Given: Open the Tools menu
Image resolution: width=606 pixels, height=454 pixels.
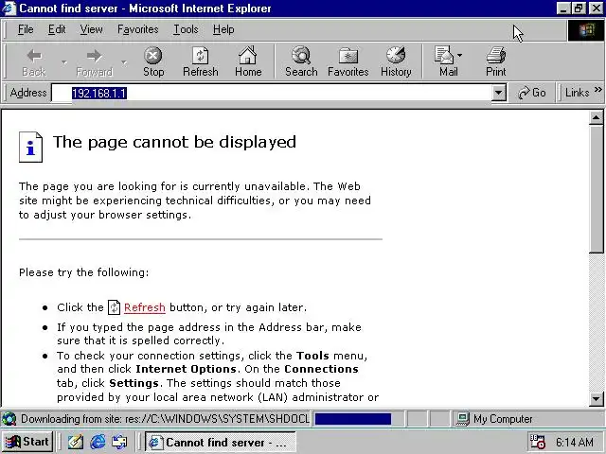Looking at the screenshot, I should point(186,29).
